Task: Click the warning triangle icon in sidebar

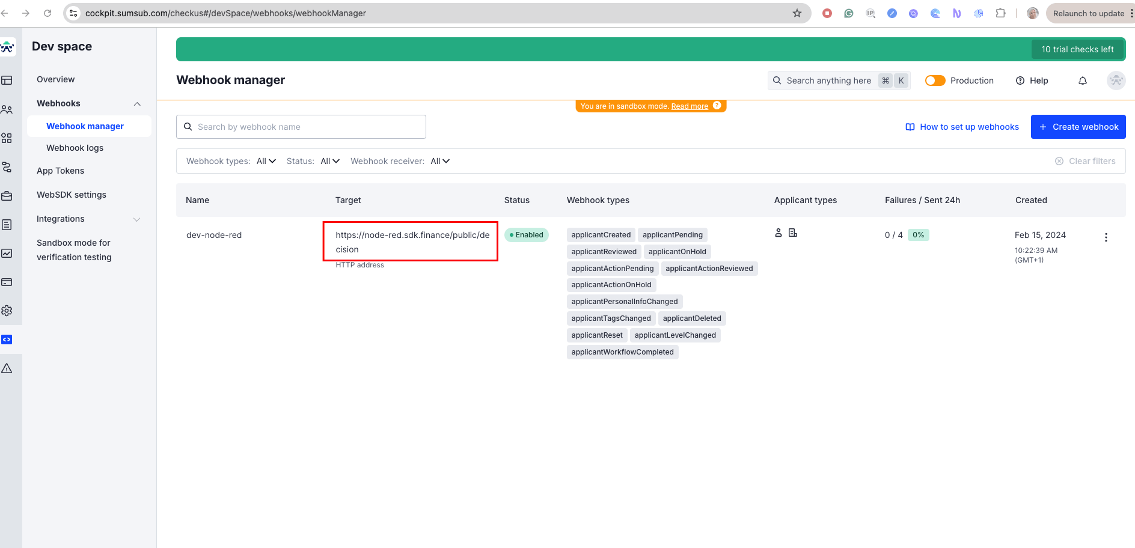Action: [x=7, y=368]
